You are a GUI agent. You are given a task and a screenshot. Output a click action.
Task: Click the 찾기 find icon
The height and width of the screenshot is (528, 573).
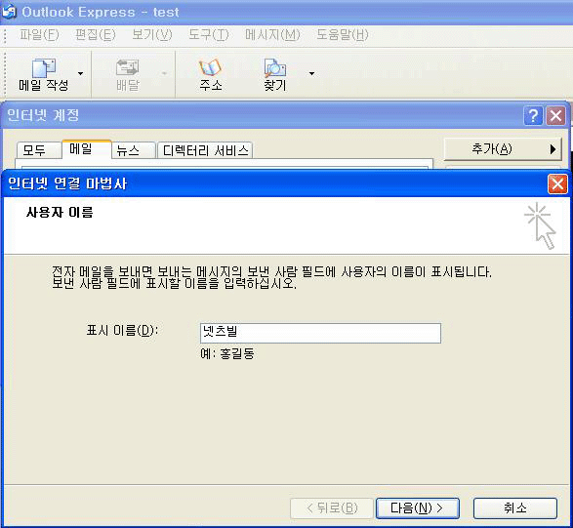pos(275,68)
